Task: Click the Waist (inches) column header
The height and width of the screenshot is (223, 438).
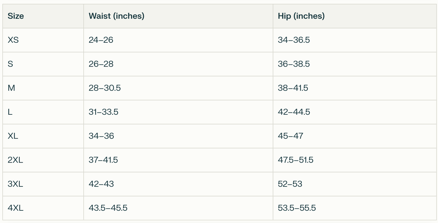Action: click(x=116, y=16)
